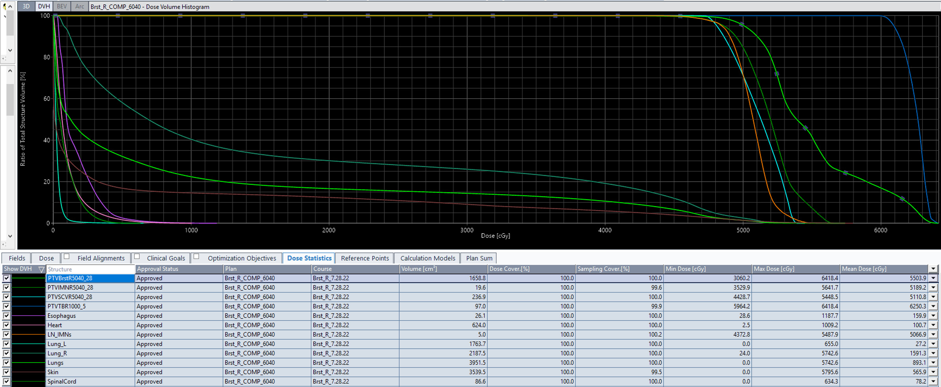Viewport: 941px width, 387px height.
Task: Expand dropdown arrow on PTVSCVR5040_28 row
Action: [933, 297]
